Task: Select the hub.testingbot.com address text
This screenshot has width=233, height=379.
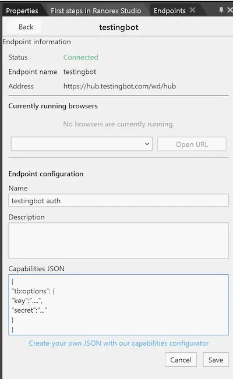Action: (x=119, y=86)
